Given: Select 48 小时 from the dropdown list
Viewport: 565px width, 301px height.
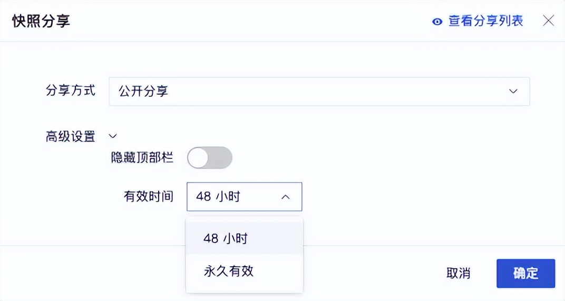Looking at the screenshot, I should point(245,238).
